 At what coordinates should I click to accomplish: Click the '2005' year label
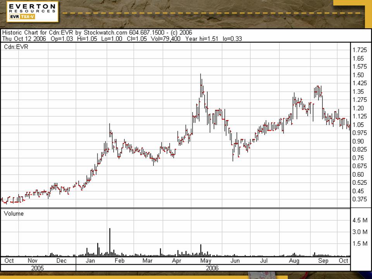pyautogui.click(x=38, y=268)
